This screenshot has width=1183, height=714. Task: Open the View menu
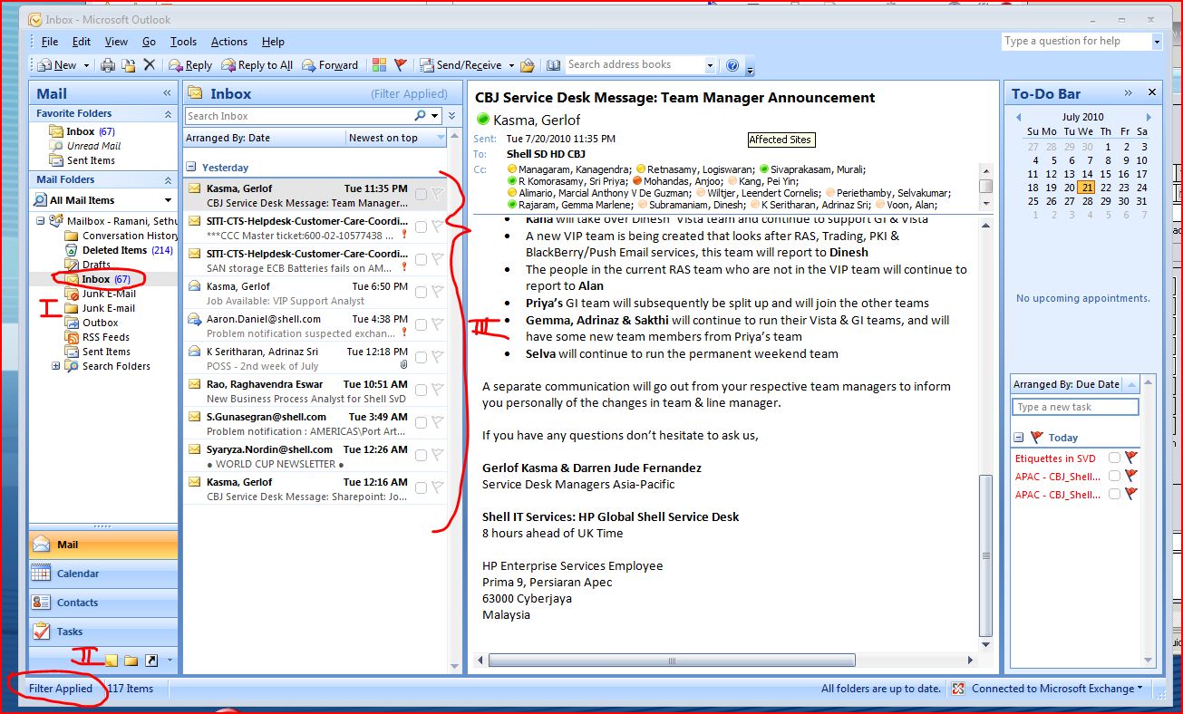(116, 42)
